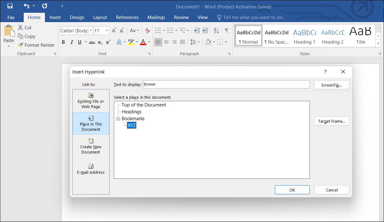Switch to the References tab

(x=127, y=17)
